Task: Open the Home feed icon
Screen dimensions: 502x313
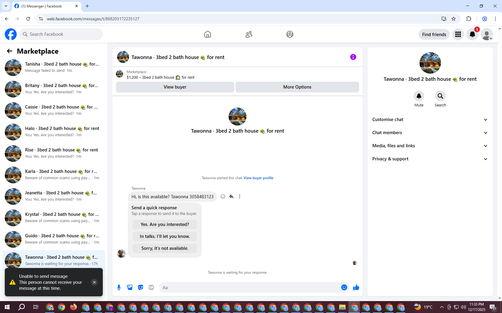Action: (208, 34)
